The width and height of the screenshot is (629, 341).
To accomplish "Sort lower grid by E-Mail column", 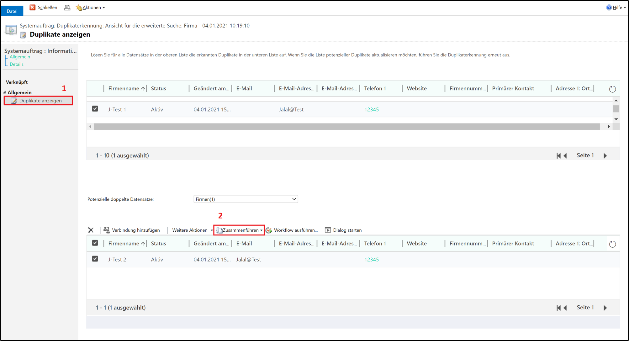I will coord(244,243).
